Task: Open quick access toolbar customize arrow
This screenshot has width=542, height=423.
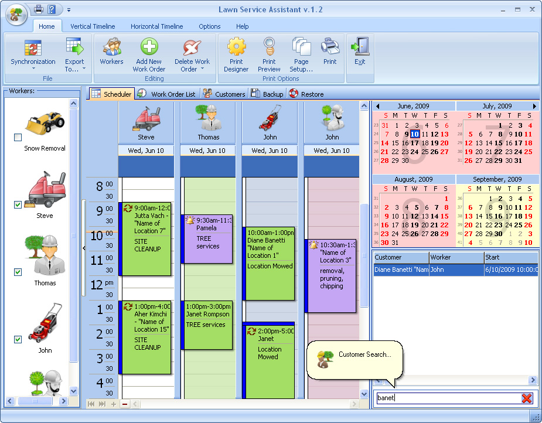Action: tap(69, 10)
